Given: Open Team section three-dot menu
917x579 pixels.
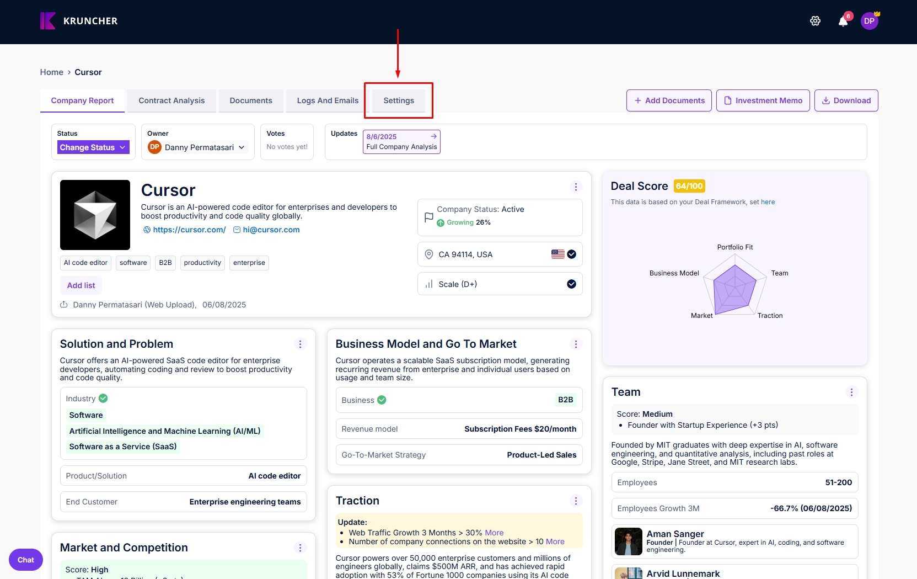Looking at the screenshot, I should (x=851, y=392).
